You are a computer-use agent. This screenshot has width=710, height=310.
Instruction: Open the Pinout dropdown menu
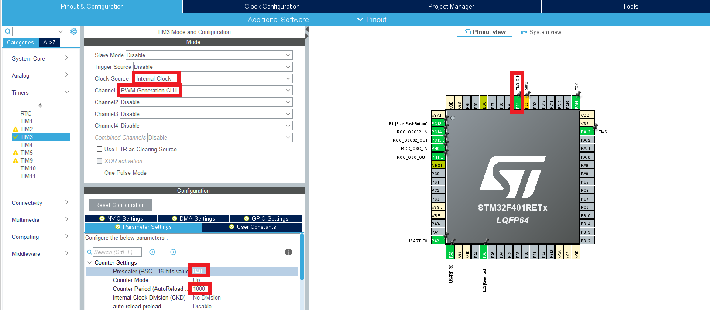click(372, 20)
